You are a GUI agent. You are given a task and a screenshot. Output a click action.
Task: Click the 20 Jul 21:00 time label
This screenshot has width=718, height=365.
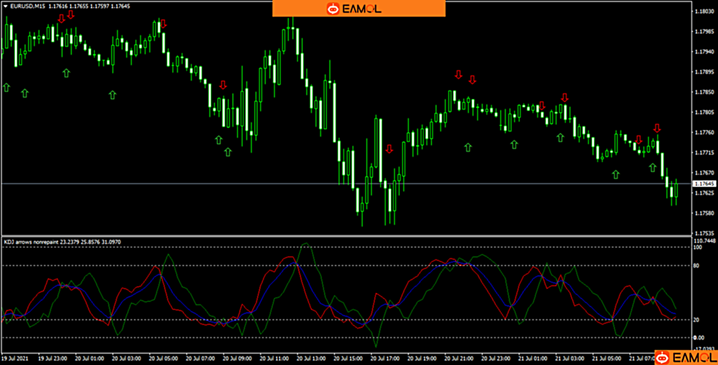[459, 358]
